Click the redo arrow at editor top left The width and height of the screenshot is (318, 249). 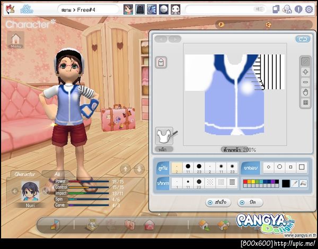[x=175, y=39]
